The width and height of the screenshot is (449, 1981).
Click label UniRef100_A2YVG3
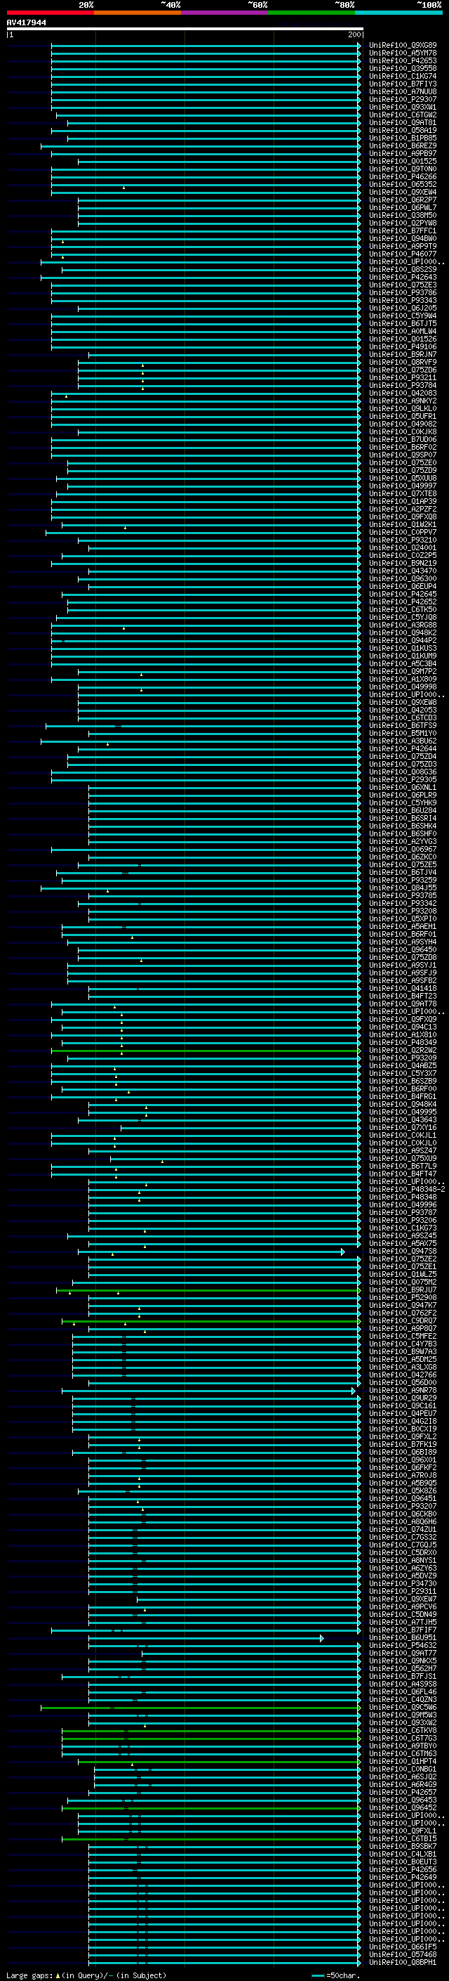[403, 841]
